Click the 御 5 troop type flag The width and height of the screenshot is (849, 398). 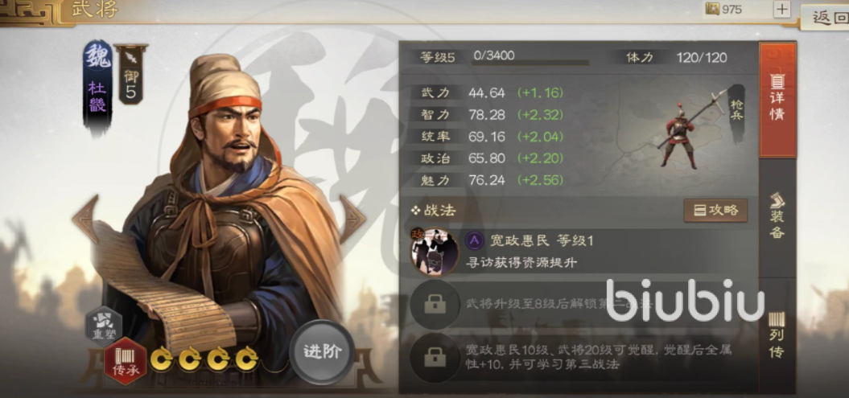(x=130, y=74)
